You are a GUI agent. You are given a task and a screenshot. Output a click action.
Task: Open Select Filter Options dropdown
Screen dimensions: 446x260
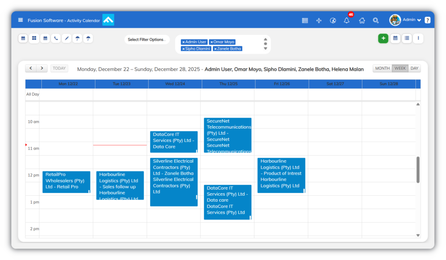pyautogui.click(x=147, y=40)
